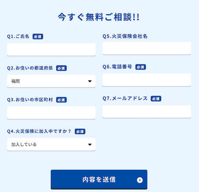Click the 必須 badge next to Q4 question

(80, 132)
